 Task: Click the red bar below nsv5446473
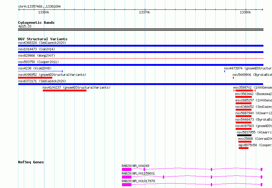point(244,122)
